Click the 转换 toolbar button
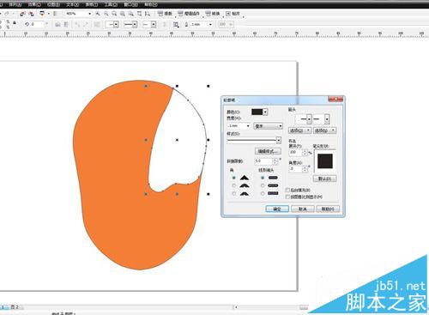The image size is (429, 315). (x=213, y=14)
